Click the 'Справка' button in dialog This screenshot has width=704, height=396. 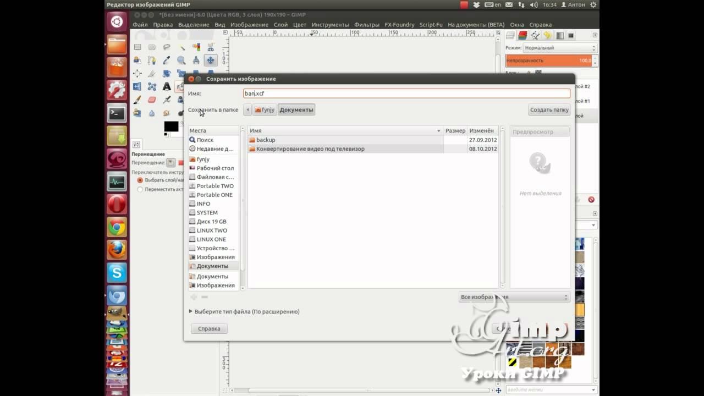(x=209, y=328)
